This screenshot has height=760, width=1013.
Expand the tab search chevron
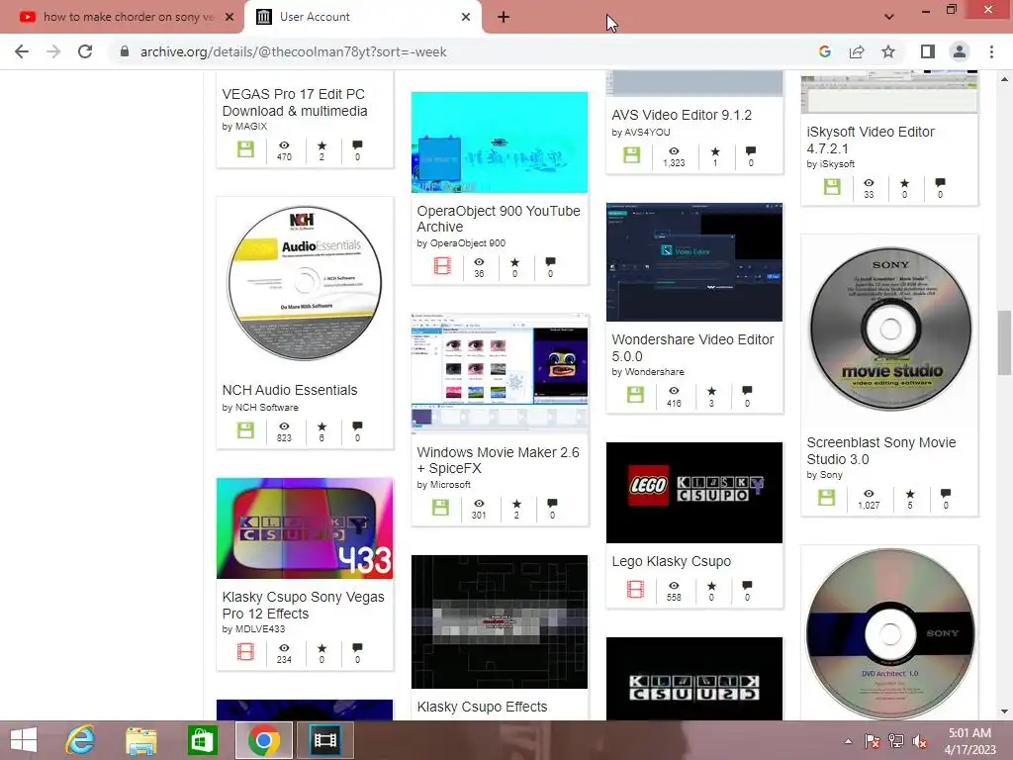pyautogui.click(x=889, y=17)
